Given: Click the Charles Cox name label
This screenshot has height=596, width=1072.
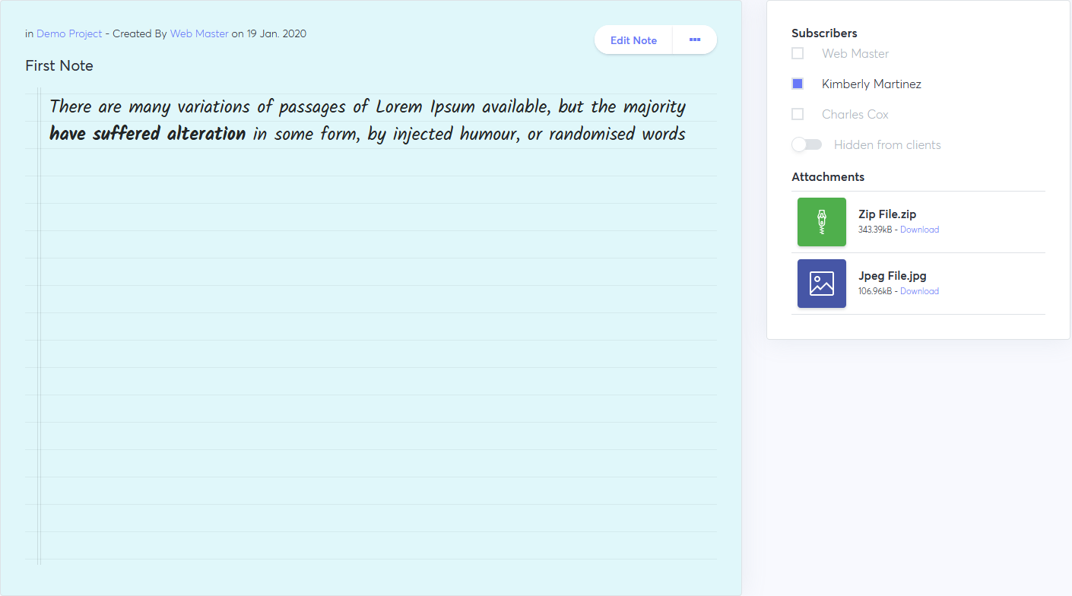Looking at the screenshot, I should [855, 115].
